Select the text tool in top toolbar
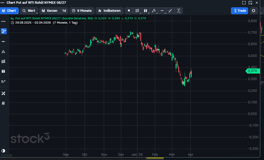 [x=145, y=11]
